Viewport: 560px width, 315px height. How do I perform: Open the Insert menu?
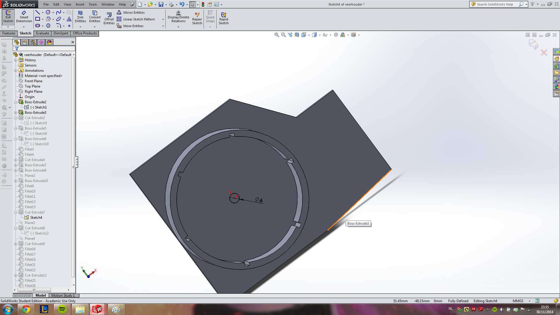tap(80, 4)
